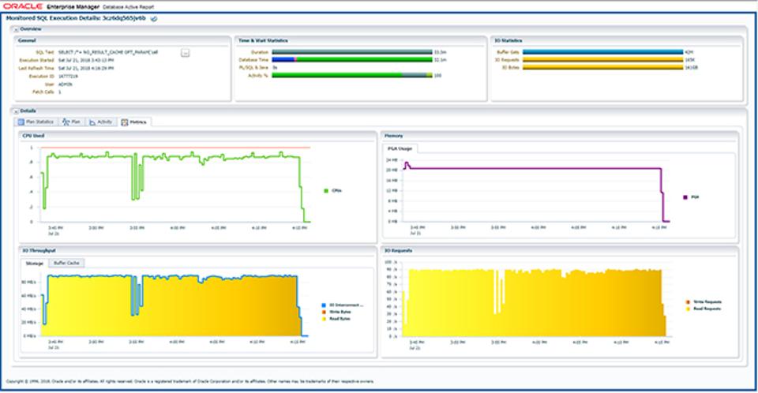Click the IO Requests bar in IO Statistics

pyautogui.click(x=602, y=60)
